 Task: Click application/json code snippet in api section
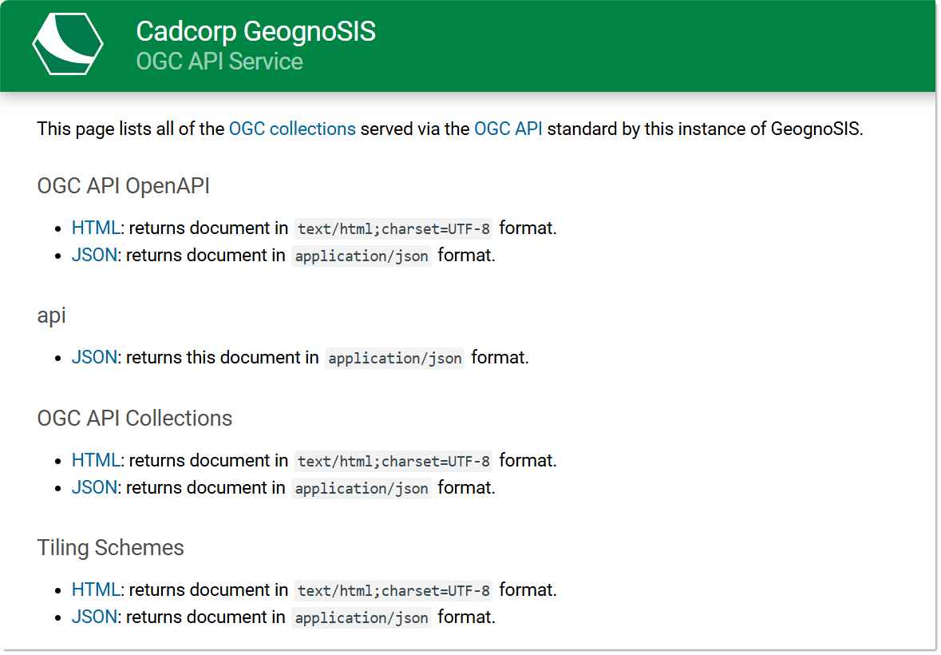point(395,359)
